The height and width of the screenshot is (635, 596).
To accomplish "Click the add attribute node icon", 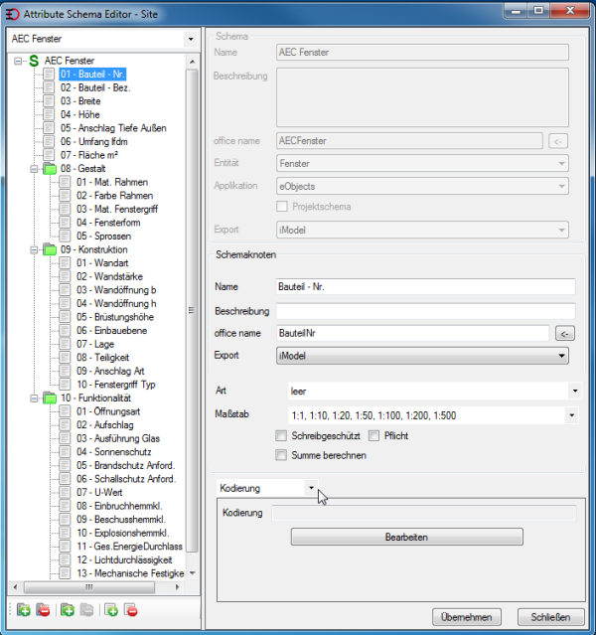I will [111, 609].
